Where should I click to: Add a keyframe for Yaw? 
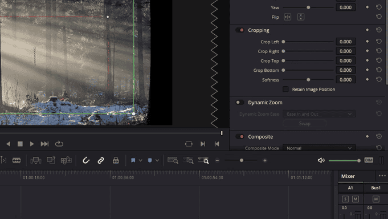tap(367, 7)
